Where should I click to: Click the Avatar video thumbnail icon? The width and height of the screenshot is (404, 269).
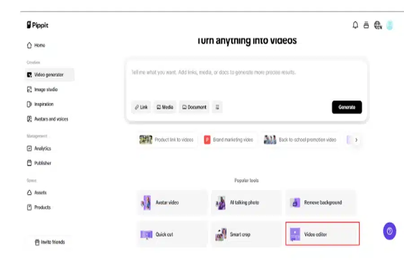[146, 203]
